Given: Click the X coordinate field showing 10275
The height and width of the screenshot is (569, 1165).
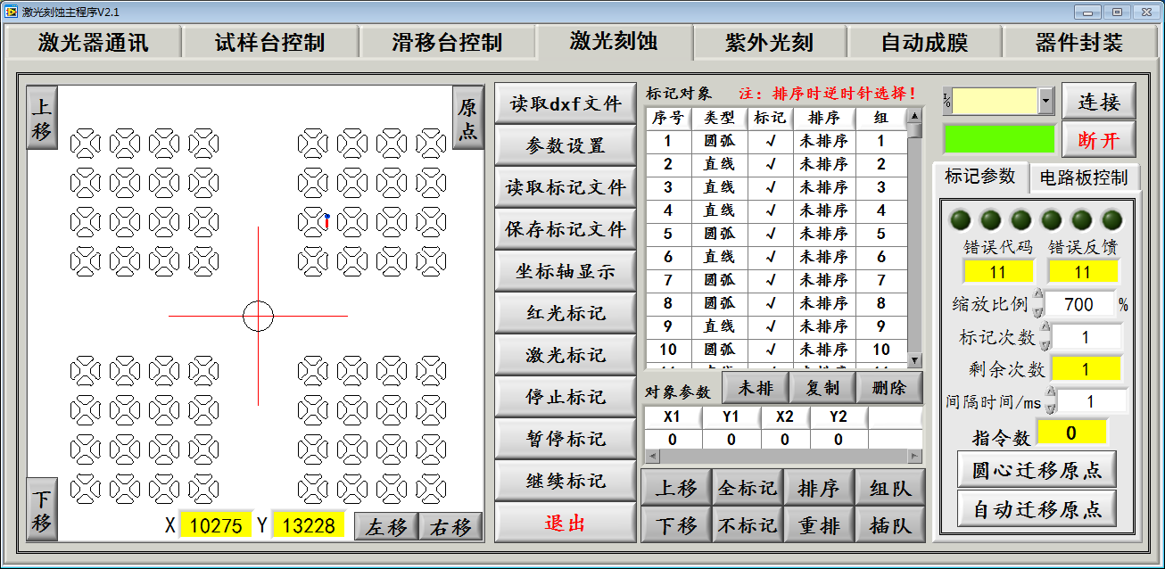Looking at the screenshot, I should (216, 525).
